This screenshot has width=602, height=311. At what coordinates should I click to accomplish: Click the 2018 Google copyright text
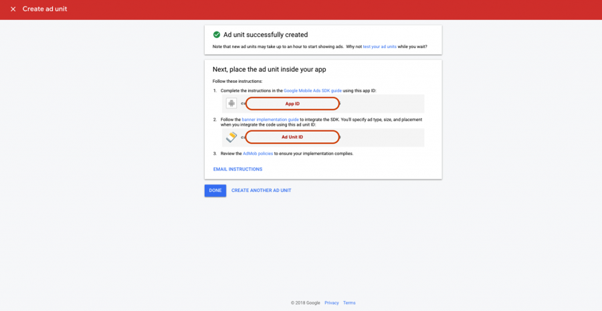point(306,303)
